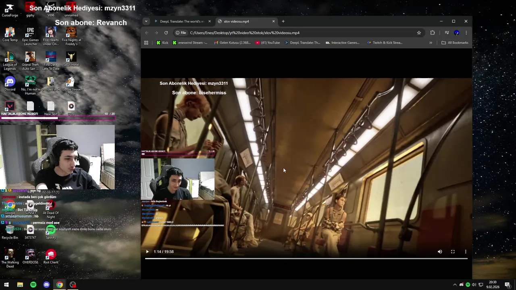Select the Riot Client desktop icon
This screenshot has width=516, height=290.
51,257
